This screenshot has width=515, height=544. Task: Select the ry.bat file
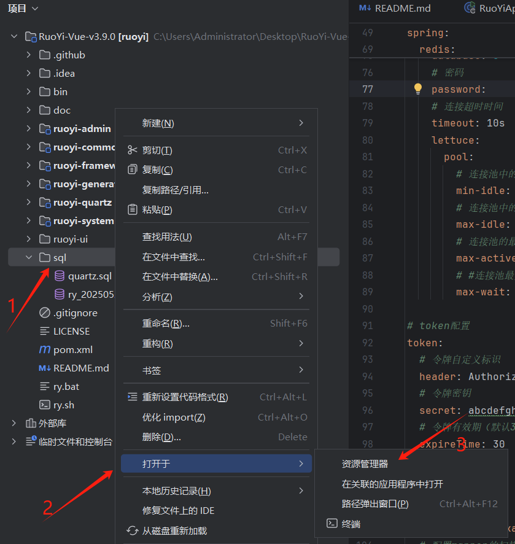point(66,386)
